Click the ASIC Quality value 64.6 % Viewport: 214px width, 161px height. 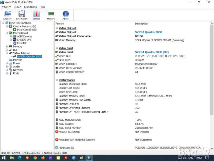(x=139, y=124)
